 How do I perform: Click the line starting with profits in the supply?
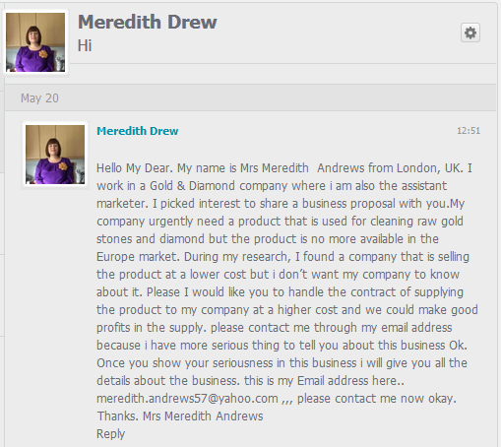(x=275, y=328)
